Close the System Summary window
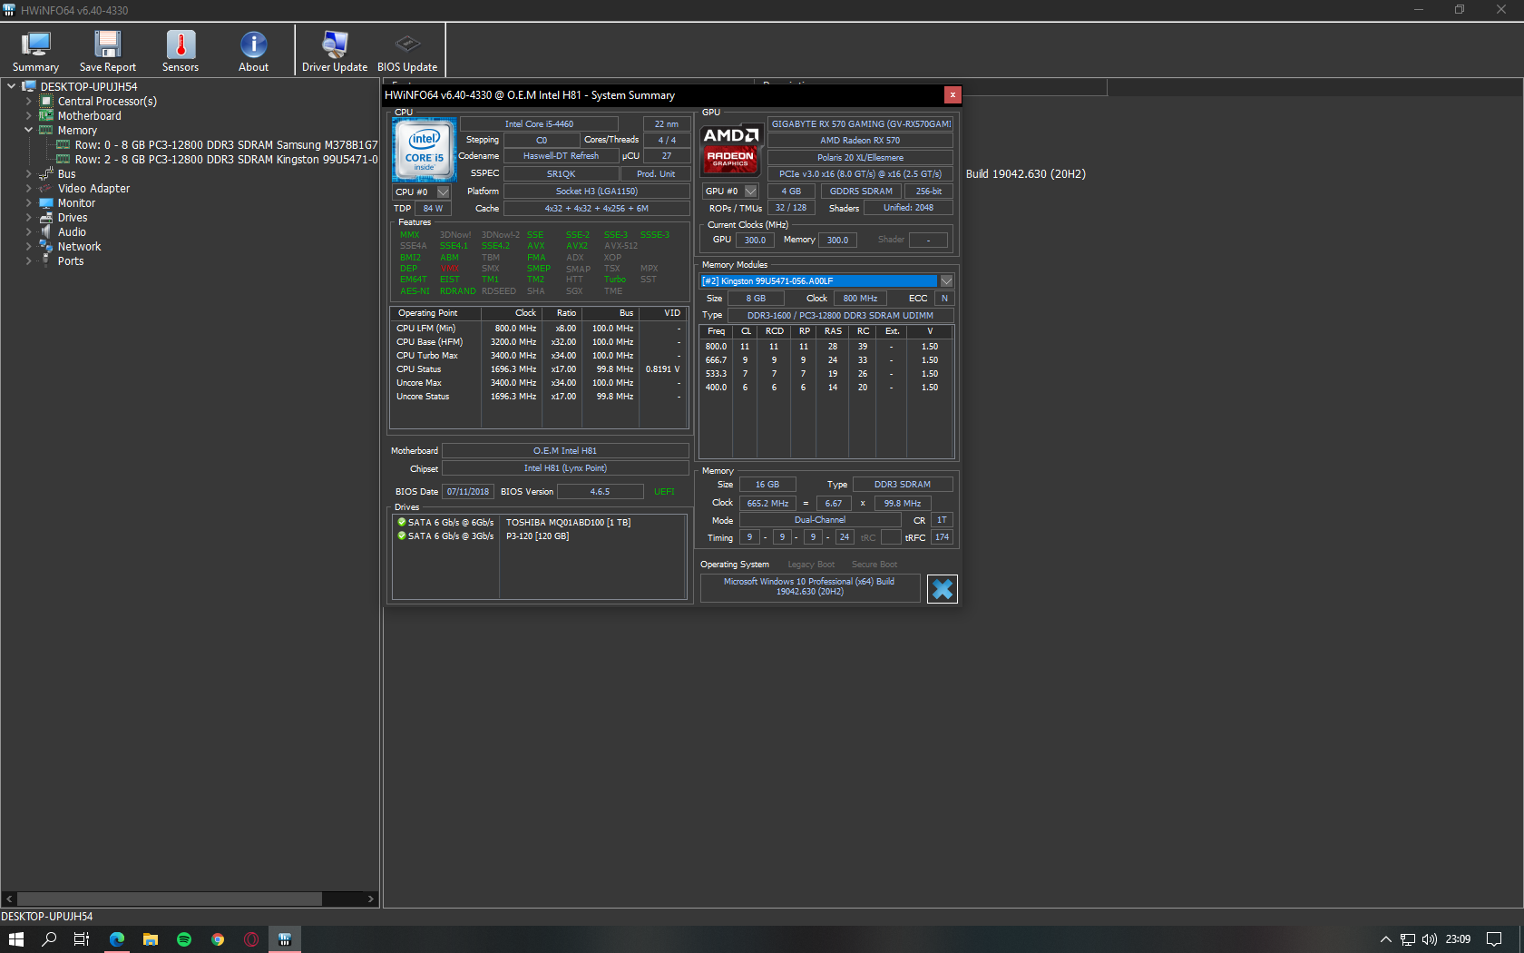 pos(952,94)
